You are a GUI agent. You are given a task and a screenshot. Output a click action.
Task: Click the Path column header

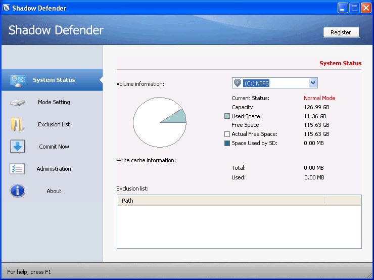(x=221, y=201)
